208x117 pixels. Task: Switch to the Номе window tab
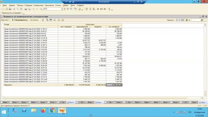(118, 102)
